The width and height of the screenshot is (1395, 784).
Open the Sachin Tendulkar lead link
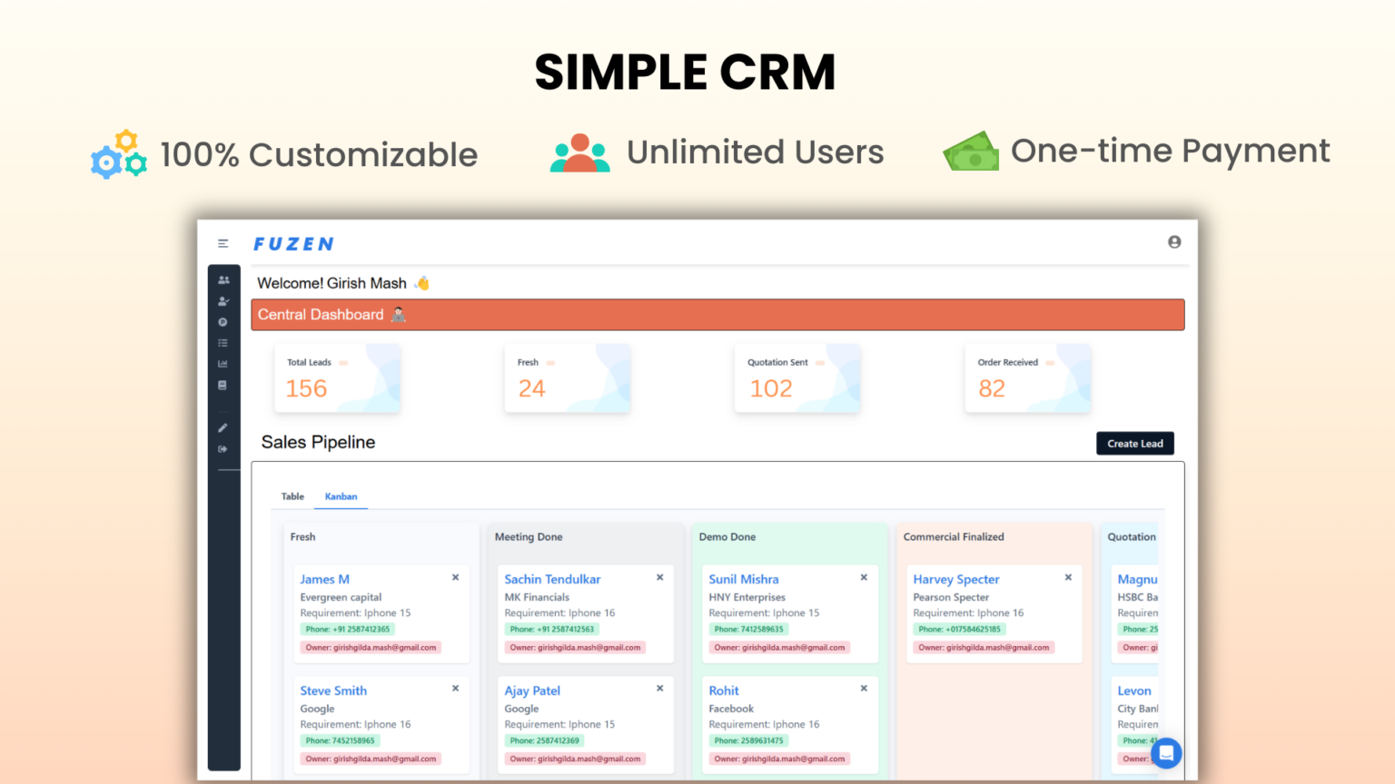[x=552, y=579]
